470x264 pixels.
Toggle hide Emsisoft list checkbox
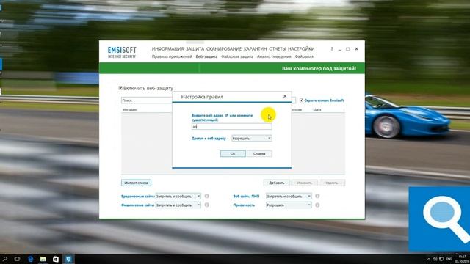click(x=301, y=100)
